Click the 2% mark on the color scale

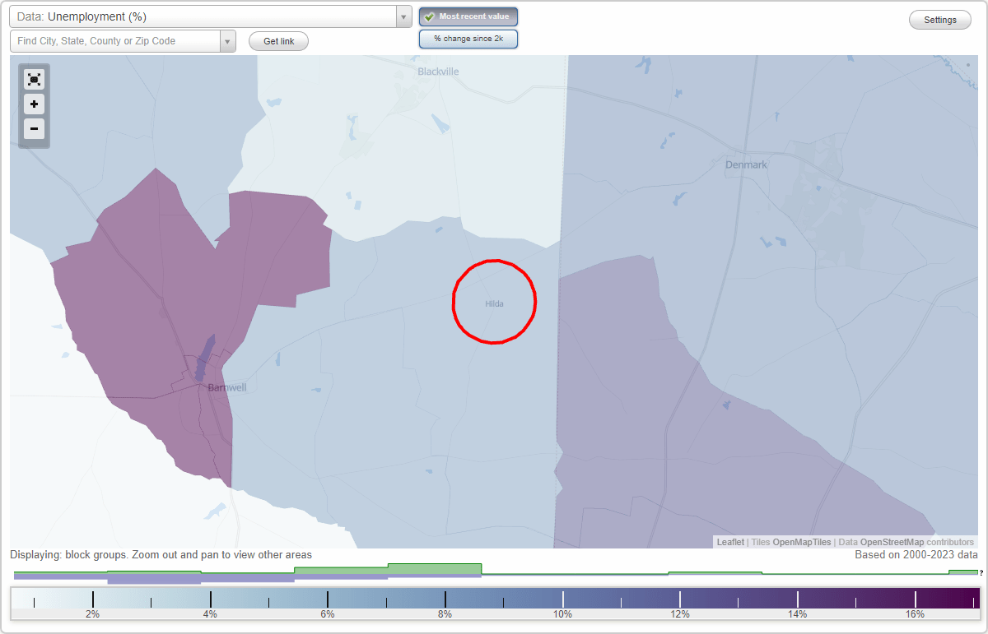click(93, 614)
